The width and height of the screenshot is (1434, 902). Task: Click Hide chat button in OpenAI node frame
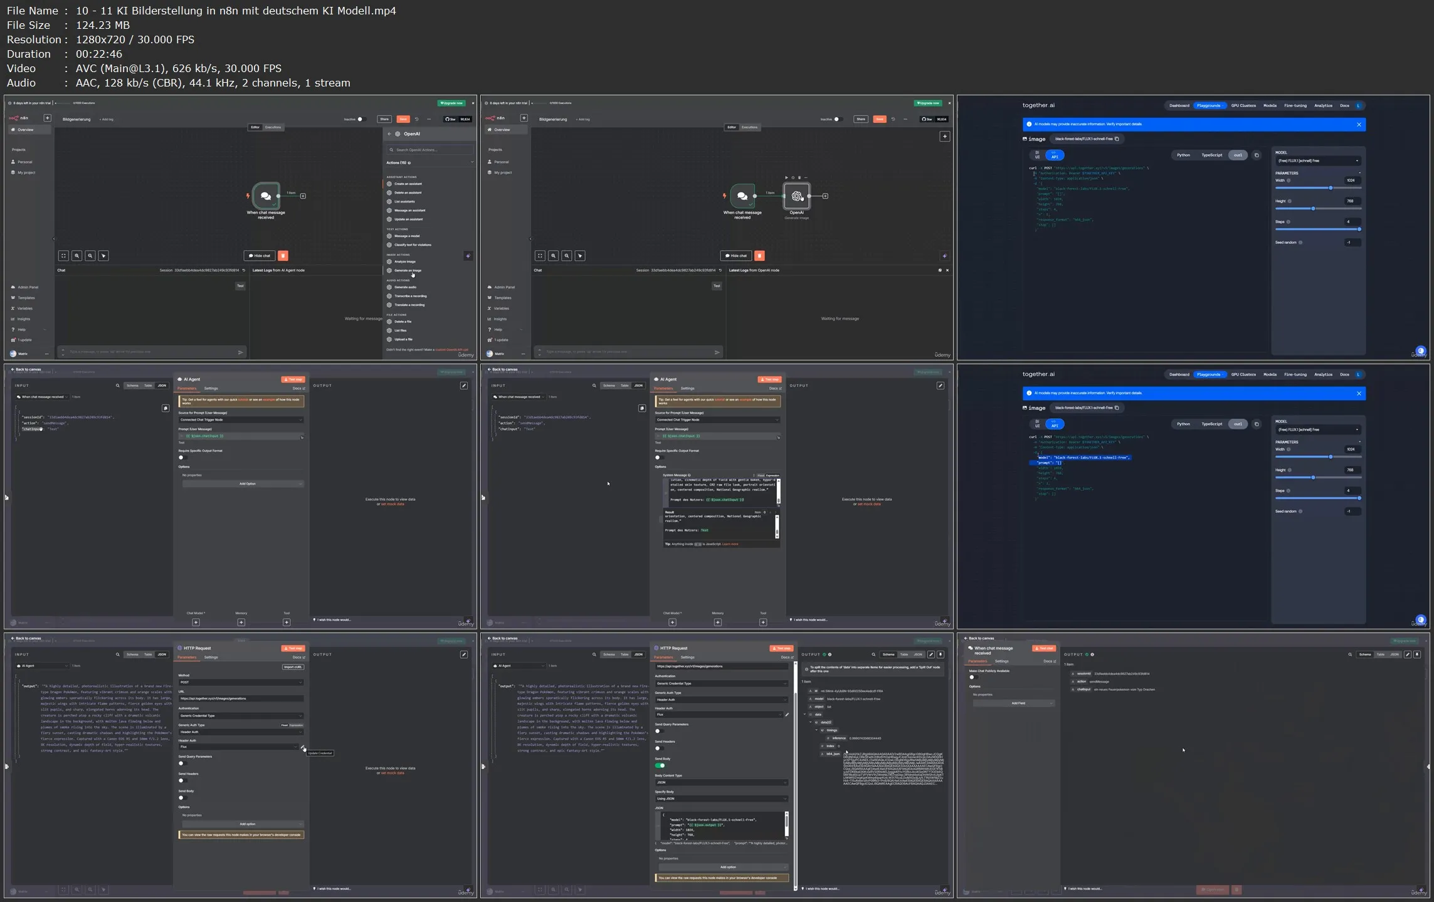[x=737, y=256]
